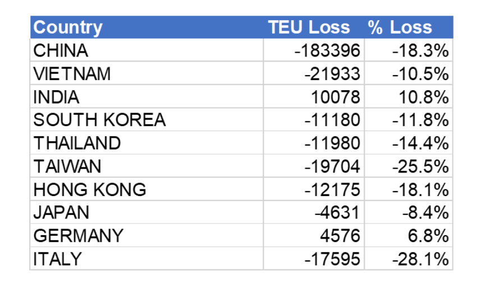Select the TEU Loss column header
This screenshot has height=294, width=494.
(x=309, y=27)
